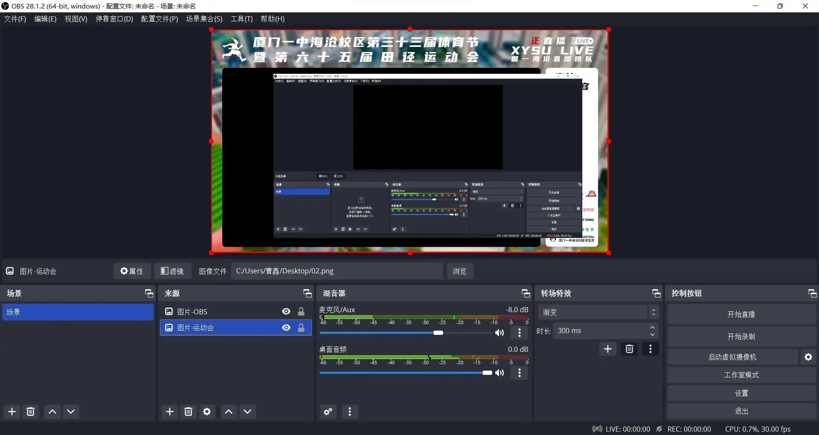Screen dimensions: 819x435
Task: Open virtual camera settings gear
Action: pyautogui.click(x=808, y=357)
